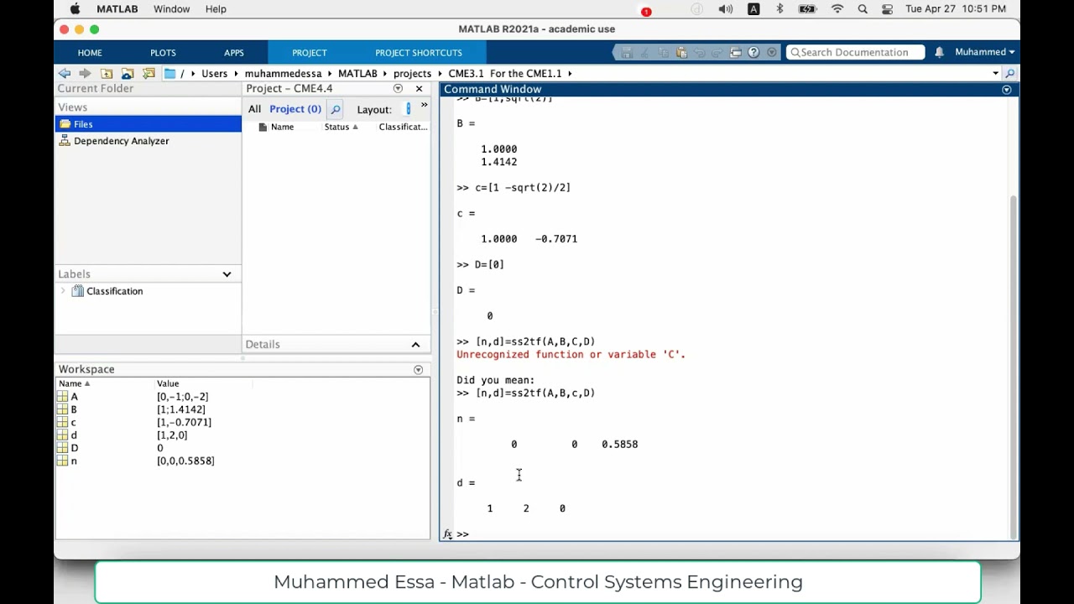Sort by Status column header
The width and height of the screenshot is (1074, 604).
click(x=341, y=127)
